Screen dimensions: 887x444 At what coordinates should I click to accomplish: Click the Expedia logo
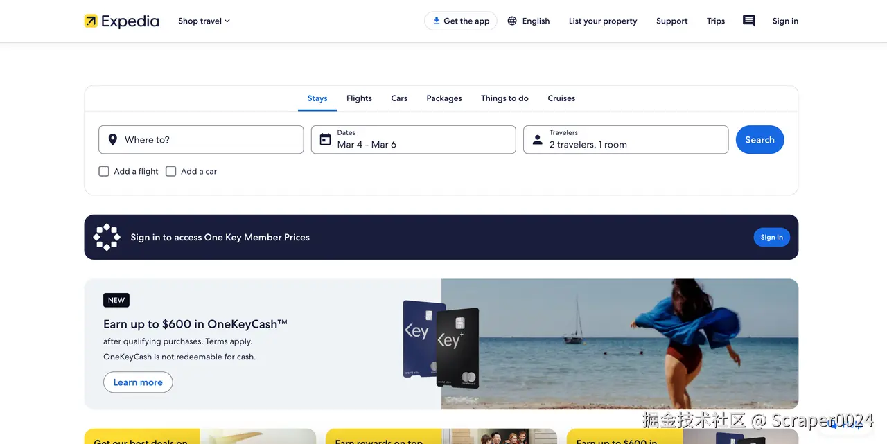(x=122, y=21)
